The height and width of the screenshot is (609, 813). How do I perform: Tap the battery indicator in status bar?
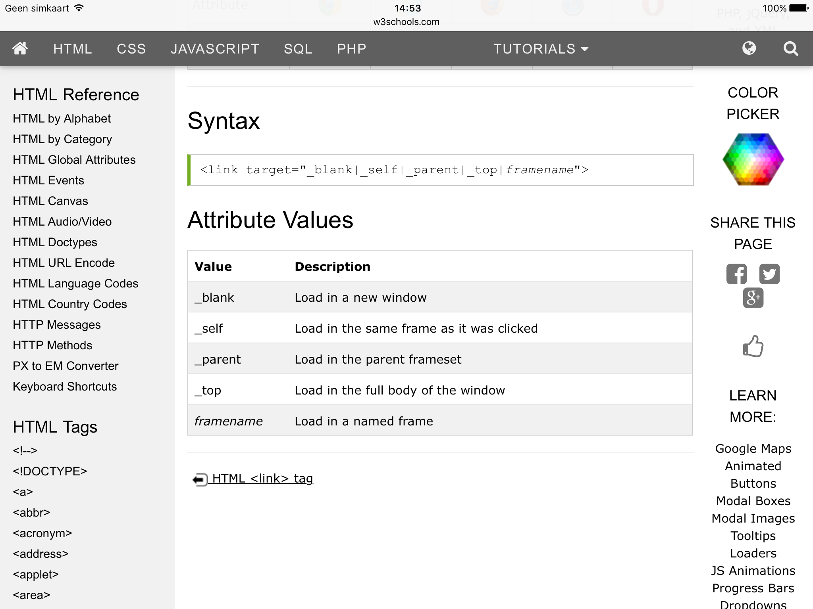[x=798, y=8]
